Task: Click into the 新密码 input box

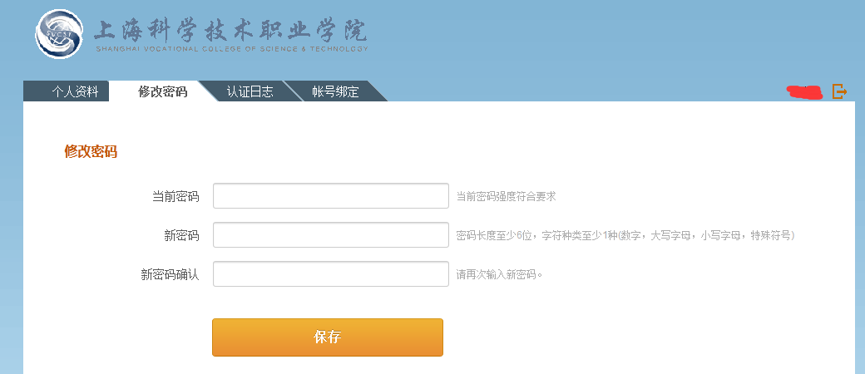Action: (x=331, y=235)
